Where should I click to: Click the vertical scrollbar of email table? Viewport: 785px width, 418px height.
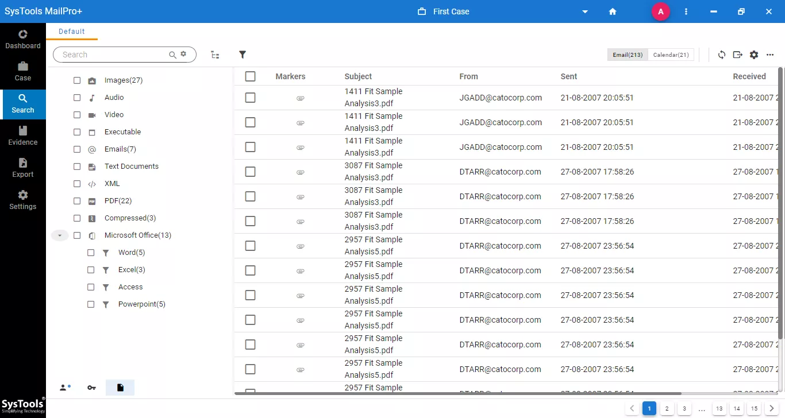pyautogui.click(x=780, y=203)
